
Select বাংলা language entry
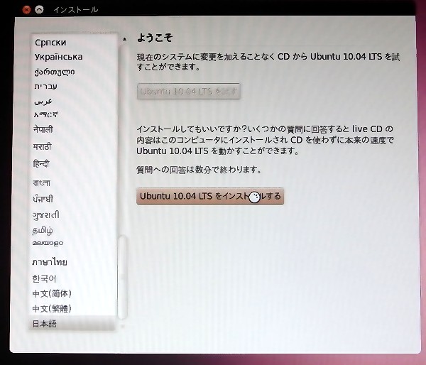(42, 182)
